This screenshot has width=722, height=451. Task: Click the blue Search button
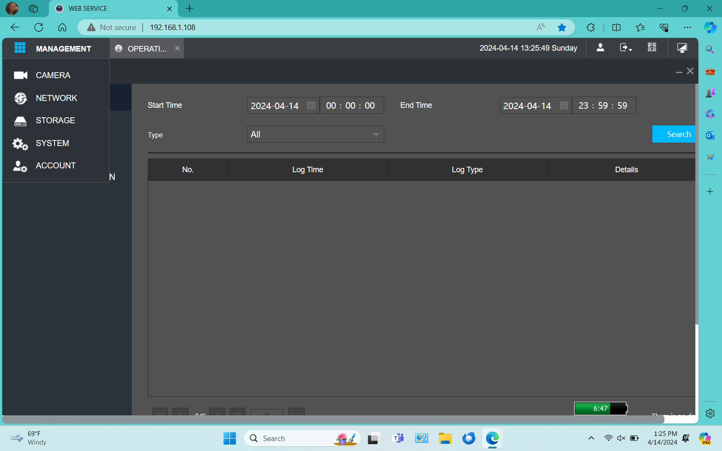coord(674,134)
